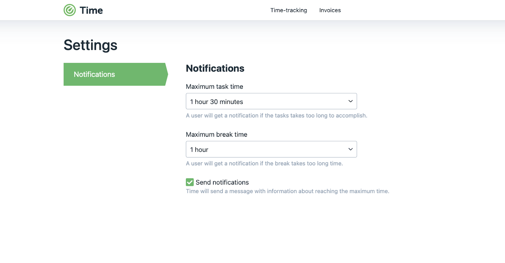The height and width of the screenshot is (263, 505).
Task: Click the Send notifications label text
Action: point(222,182)
